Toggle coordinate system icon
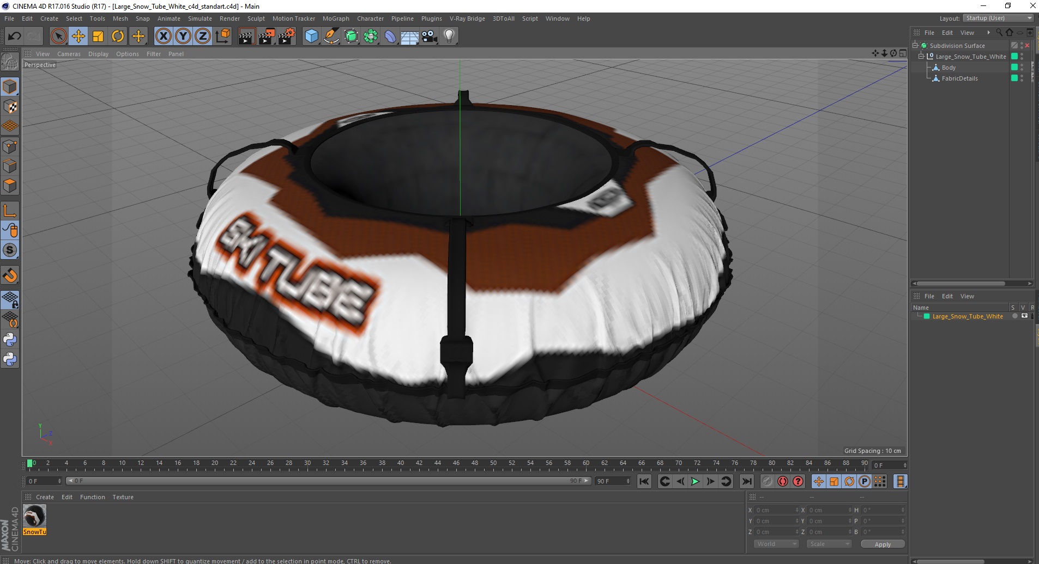Image resolution: width=1039 pixels, height=564 pixels. [x=223, y=36]
